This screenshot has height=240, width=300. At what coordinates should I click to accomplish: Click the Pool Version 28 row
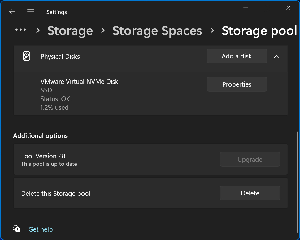coord(43,156)
